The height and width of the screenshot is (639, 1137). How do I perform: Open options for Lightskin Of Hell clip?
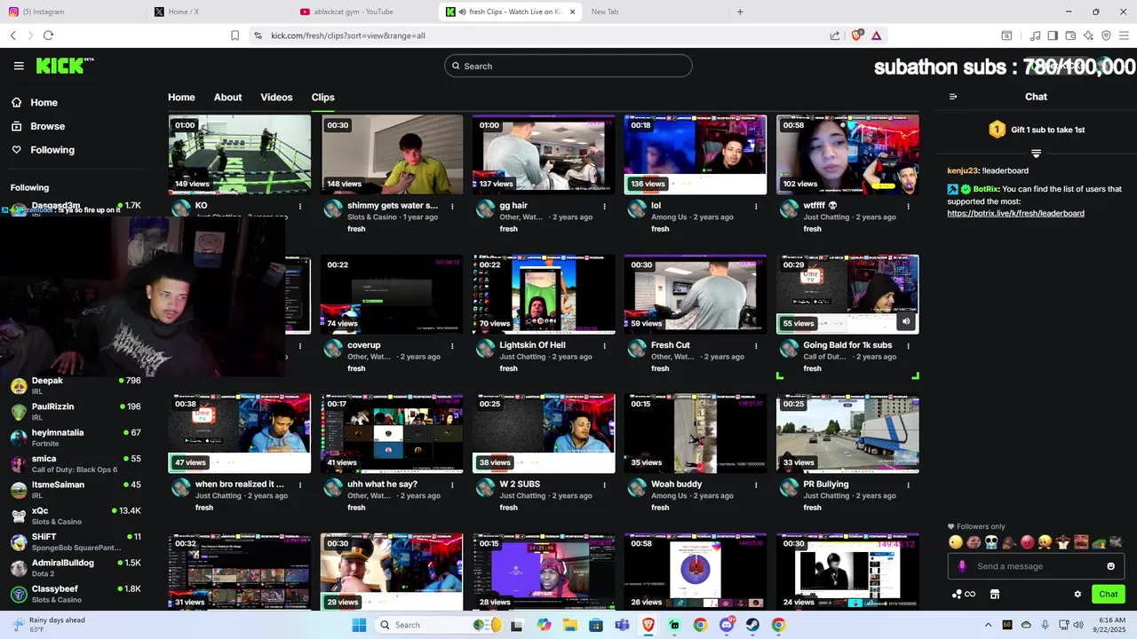(x=604, y=345)
